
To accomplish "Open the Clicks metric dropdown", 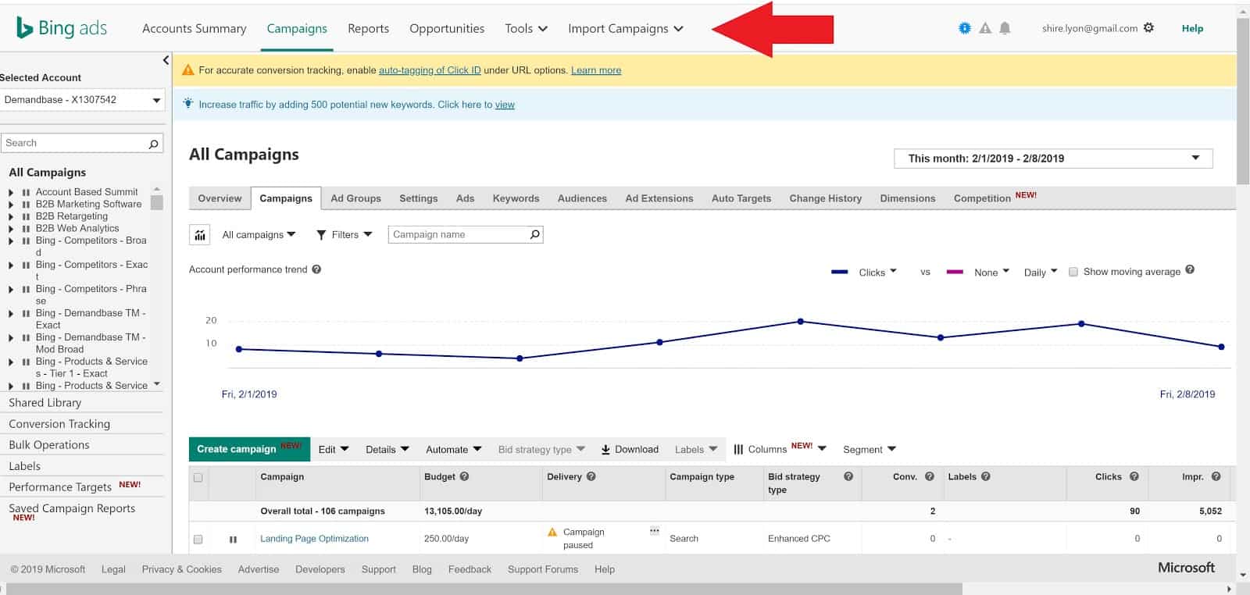I will 877,272.
